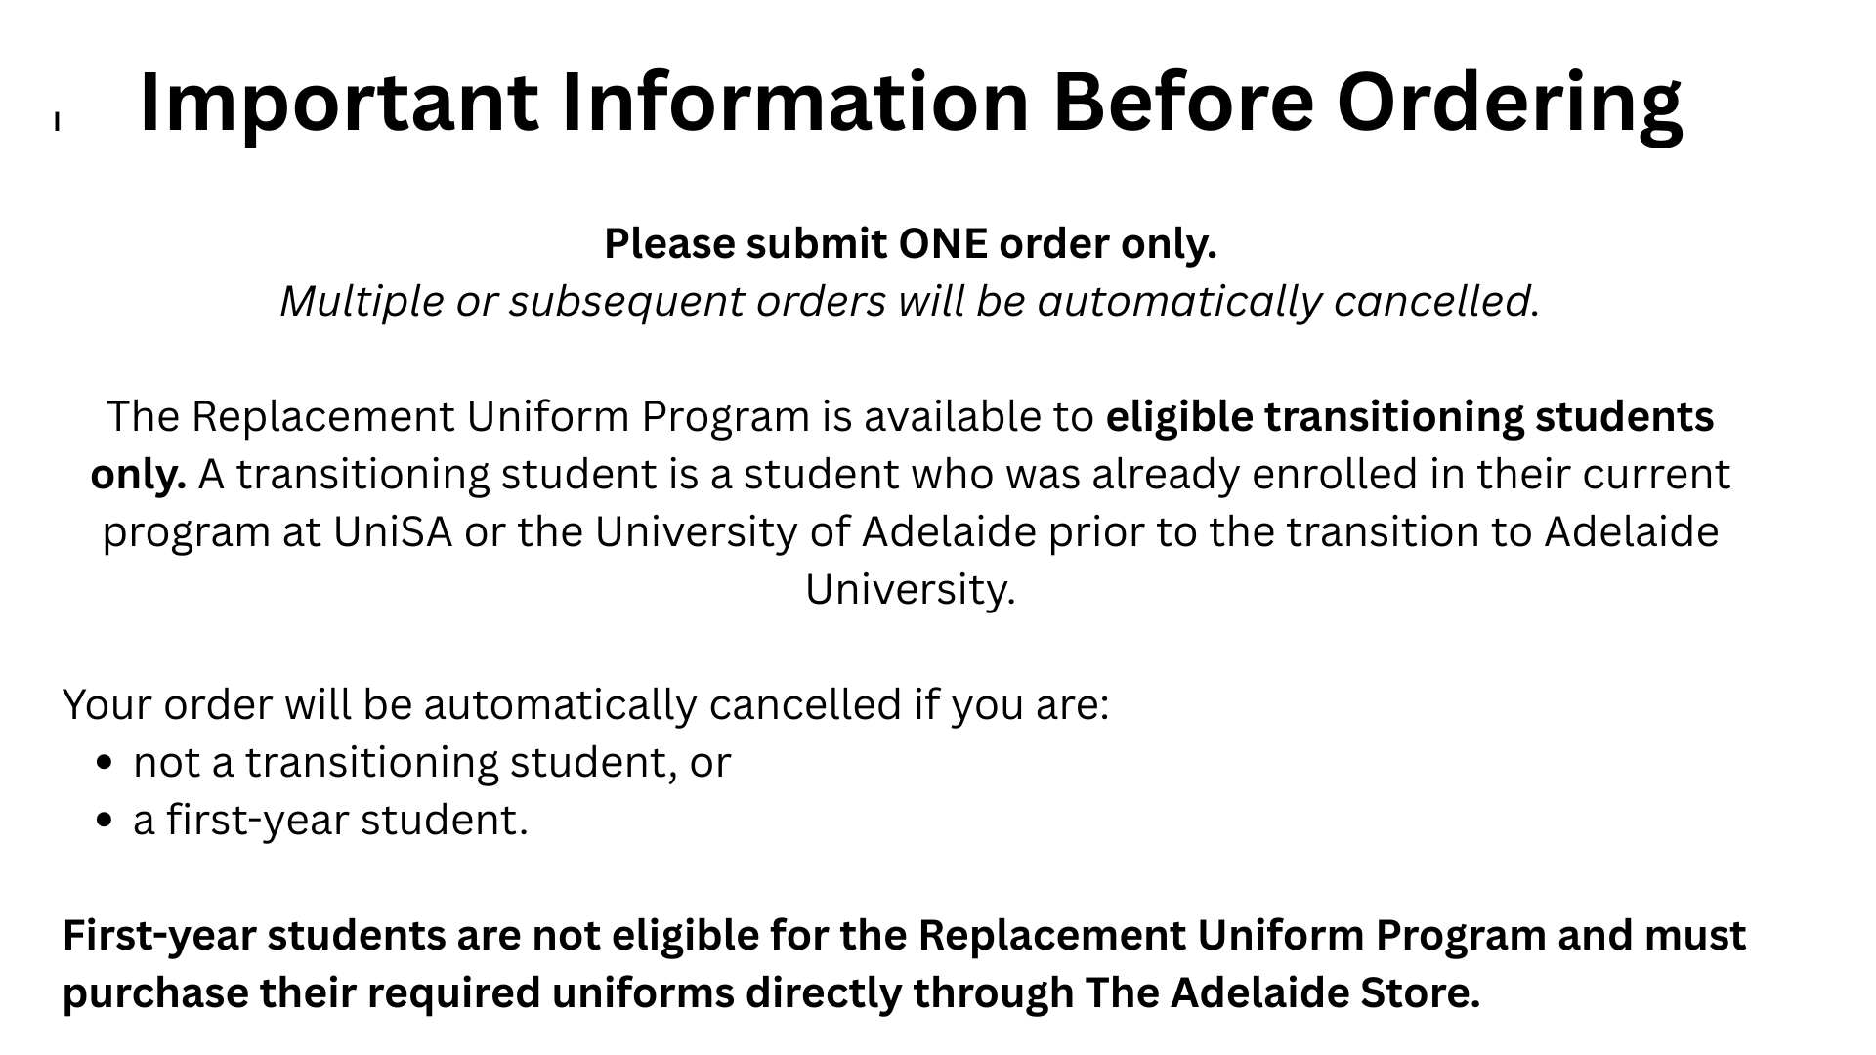Click the bold word 'only.' starting the line
Viewport: 1876px width, 1055px height.
coord(138,474)
